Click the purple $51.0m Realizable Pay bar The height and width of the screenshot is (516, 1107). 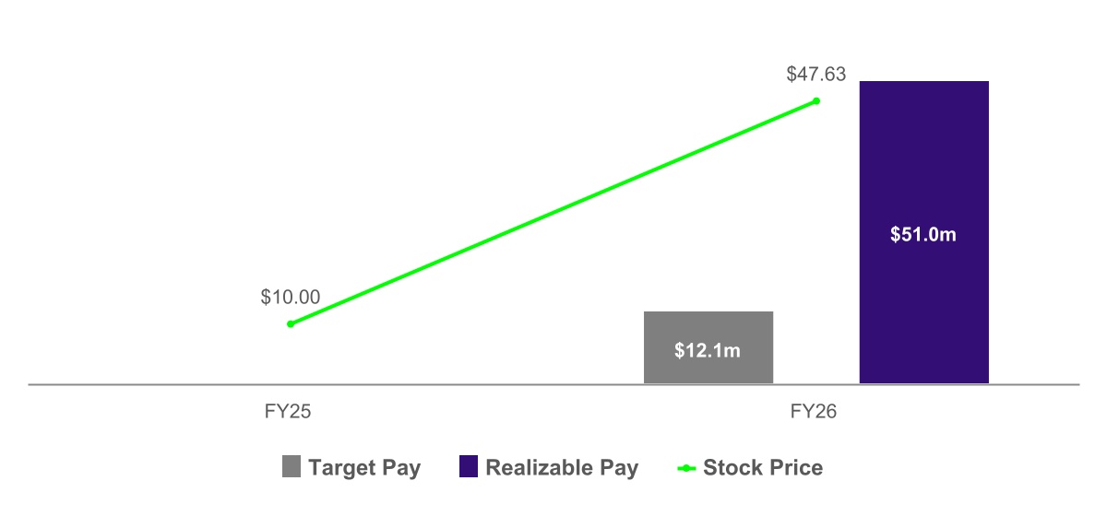[924, 232]
